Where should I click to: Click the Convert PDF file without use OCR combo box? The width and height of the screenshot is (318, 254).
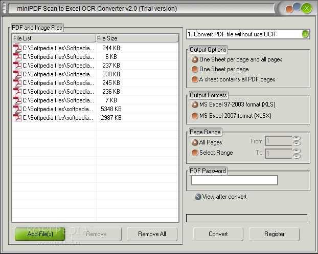(248, 34)
